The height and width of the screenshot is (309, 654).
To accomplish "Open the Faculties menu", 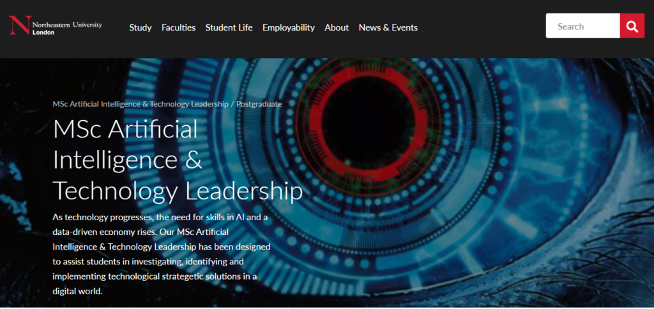I will click(179, 27).
